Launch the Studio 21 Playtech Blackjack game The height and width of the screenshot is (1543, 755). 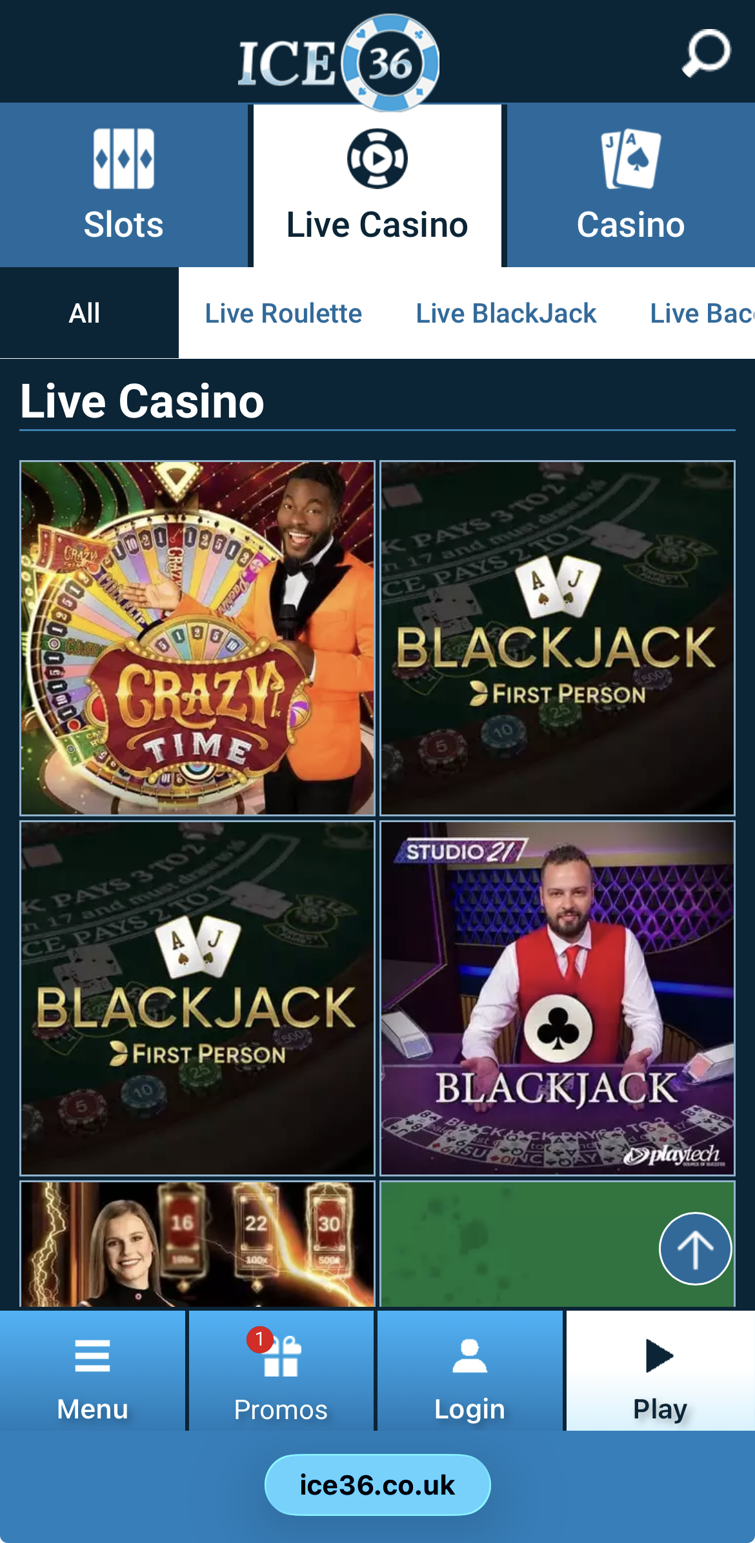point(558,998)
